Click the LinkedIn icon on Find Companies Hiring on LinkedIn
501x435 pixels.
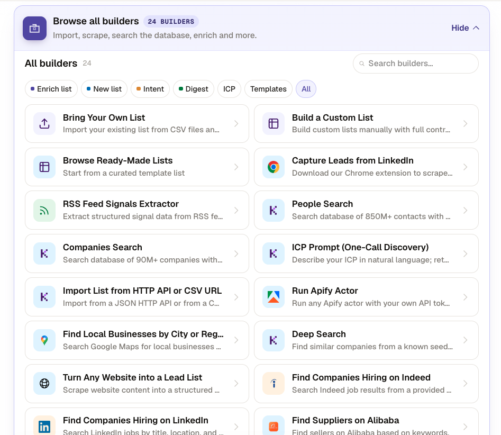(x=44, y=427)
